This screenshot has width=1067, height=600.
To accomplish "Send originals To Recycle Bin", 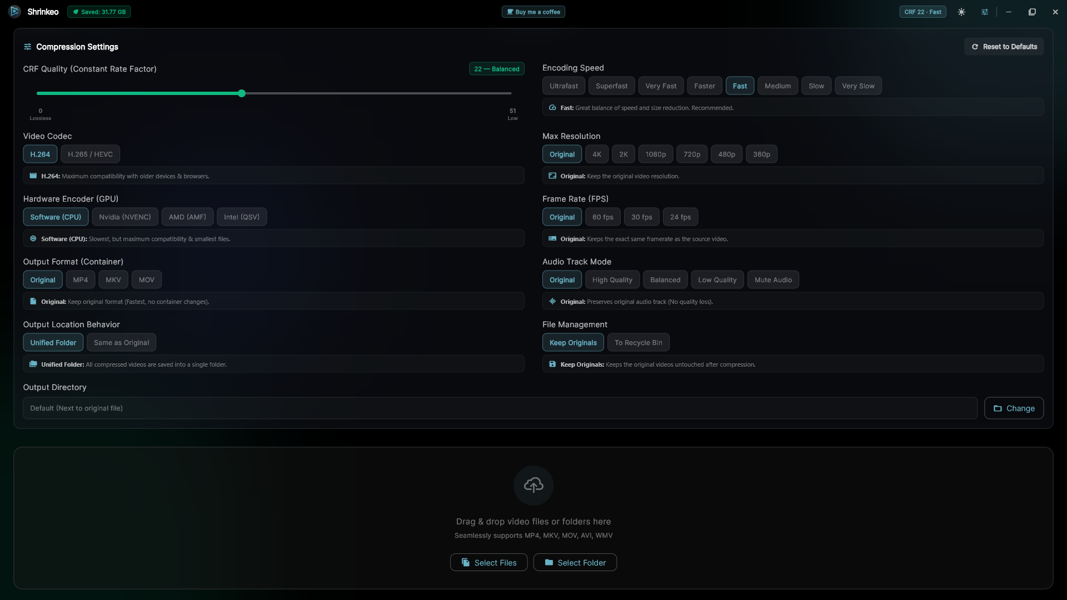I will tap(639, 342).
